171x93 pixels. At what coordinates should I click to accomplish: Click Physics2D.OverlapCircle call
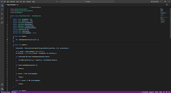coord(32,48)
